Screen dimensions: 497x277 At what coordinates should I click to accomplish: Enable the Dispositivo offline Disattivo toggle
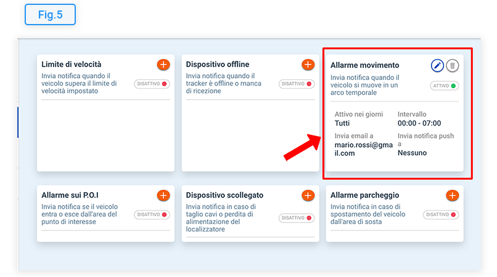297,84
